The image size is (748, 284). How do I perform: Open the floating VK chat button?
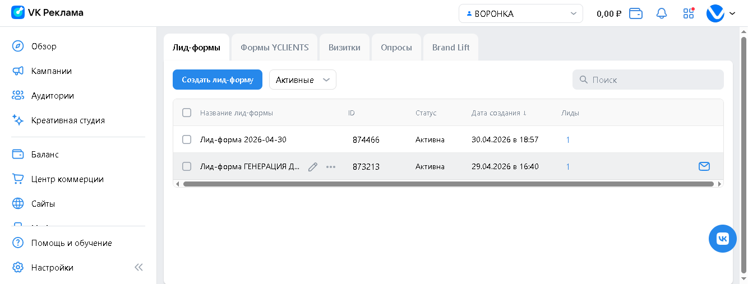[723, 239]
